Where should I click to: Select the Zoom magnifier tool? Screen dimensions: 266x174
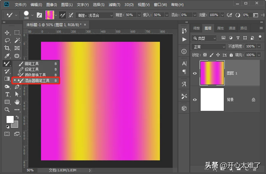(7, 110)
